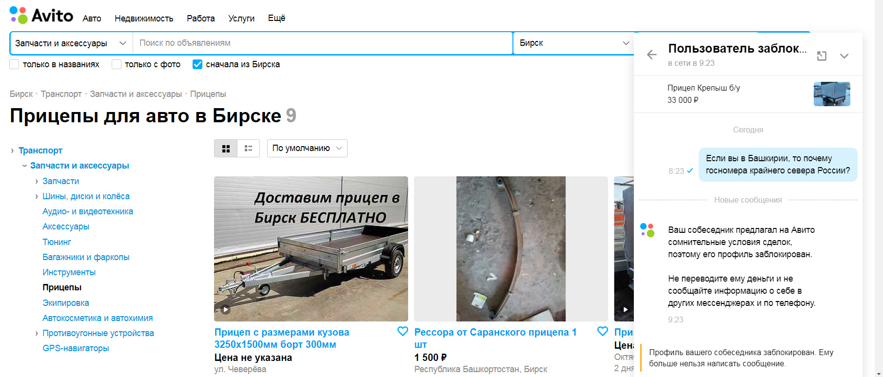883x377 pixels.
Task: Select Аксессуары category
Action: pyautogui.click(x=66, y=226)
